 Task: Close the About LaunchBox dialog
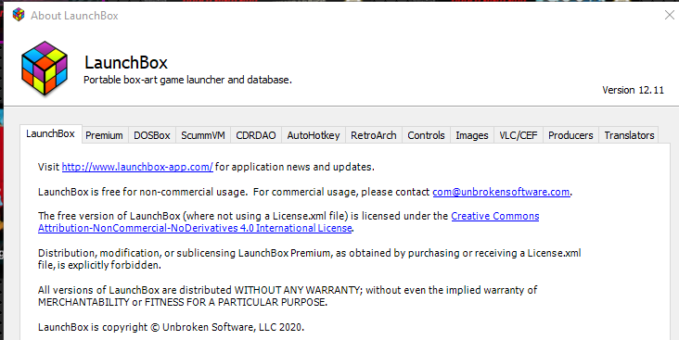coord(669,15)
